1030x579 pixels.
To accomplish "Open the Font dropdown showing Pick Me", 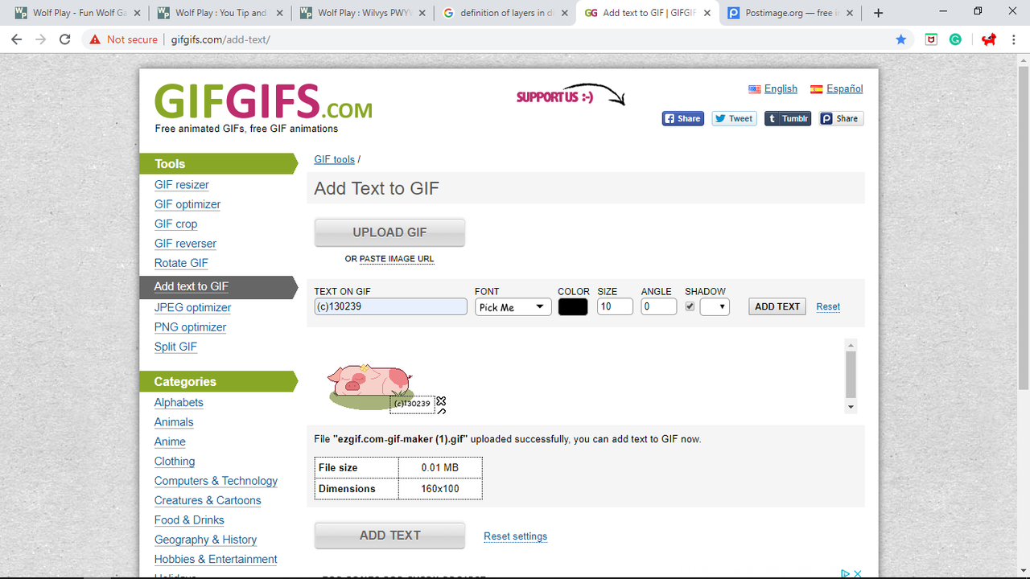I will 513,306.
